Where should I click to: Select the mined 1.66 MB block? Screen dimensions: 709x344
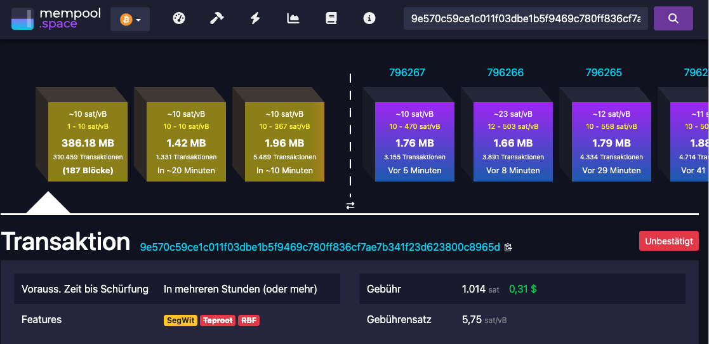[x=514, y=142]
